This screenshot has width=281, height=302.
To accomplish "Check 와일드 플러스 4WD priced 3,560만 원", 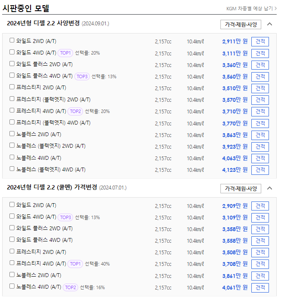I will click(x=12, y=75).
